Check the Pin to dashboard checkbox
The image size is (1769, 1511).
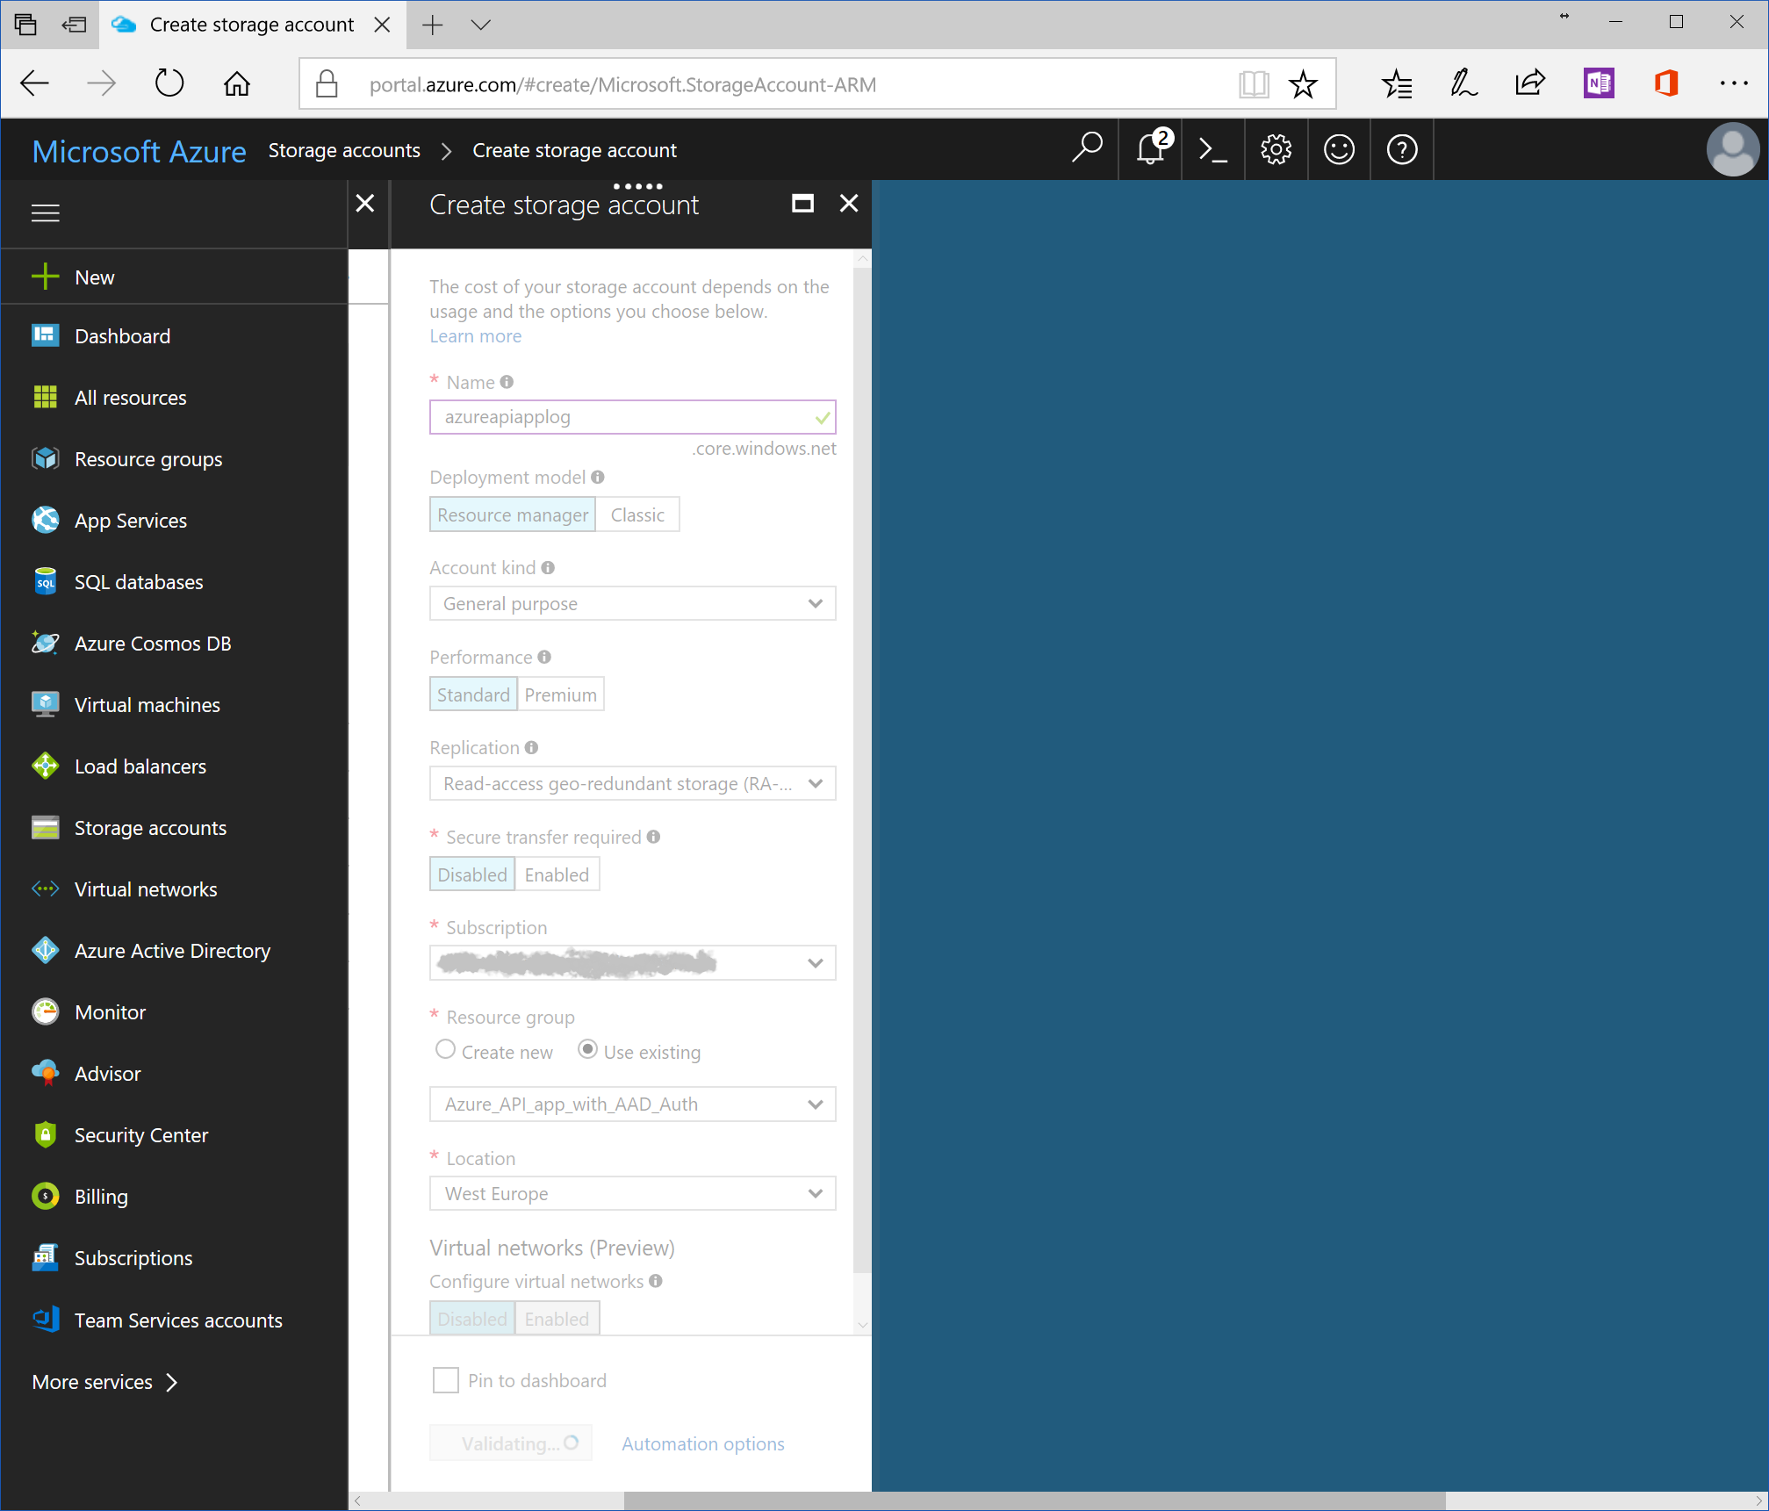446,1380
